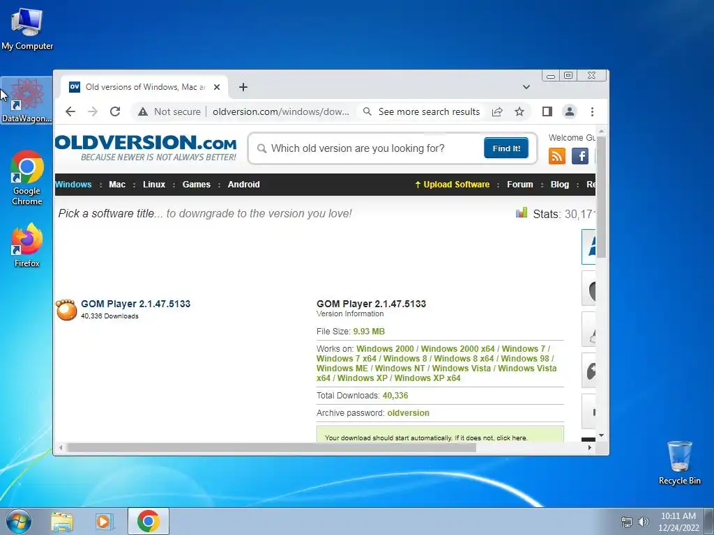Click the File Size 9.93 MB value
714x535 pixels.
click(x=369, y=332)
